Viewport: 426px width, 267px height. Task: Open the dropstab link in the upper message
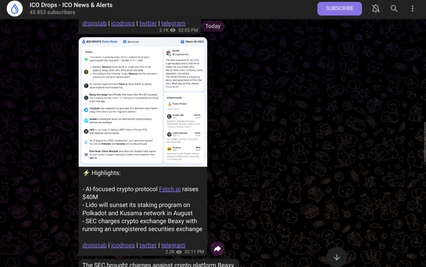(x=94, y=23)
